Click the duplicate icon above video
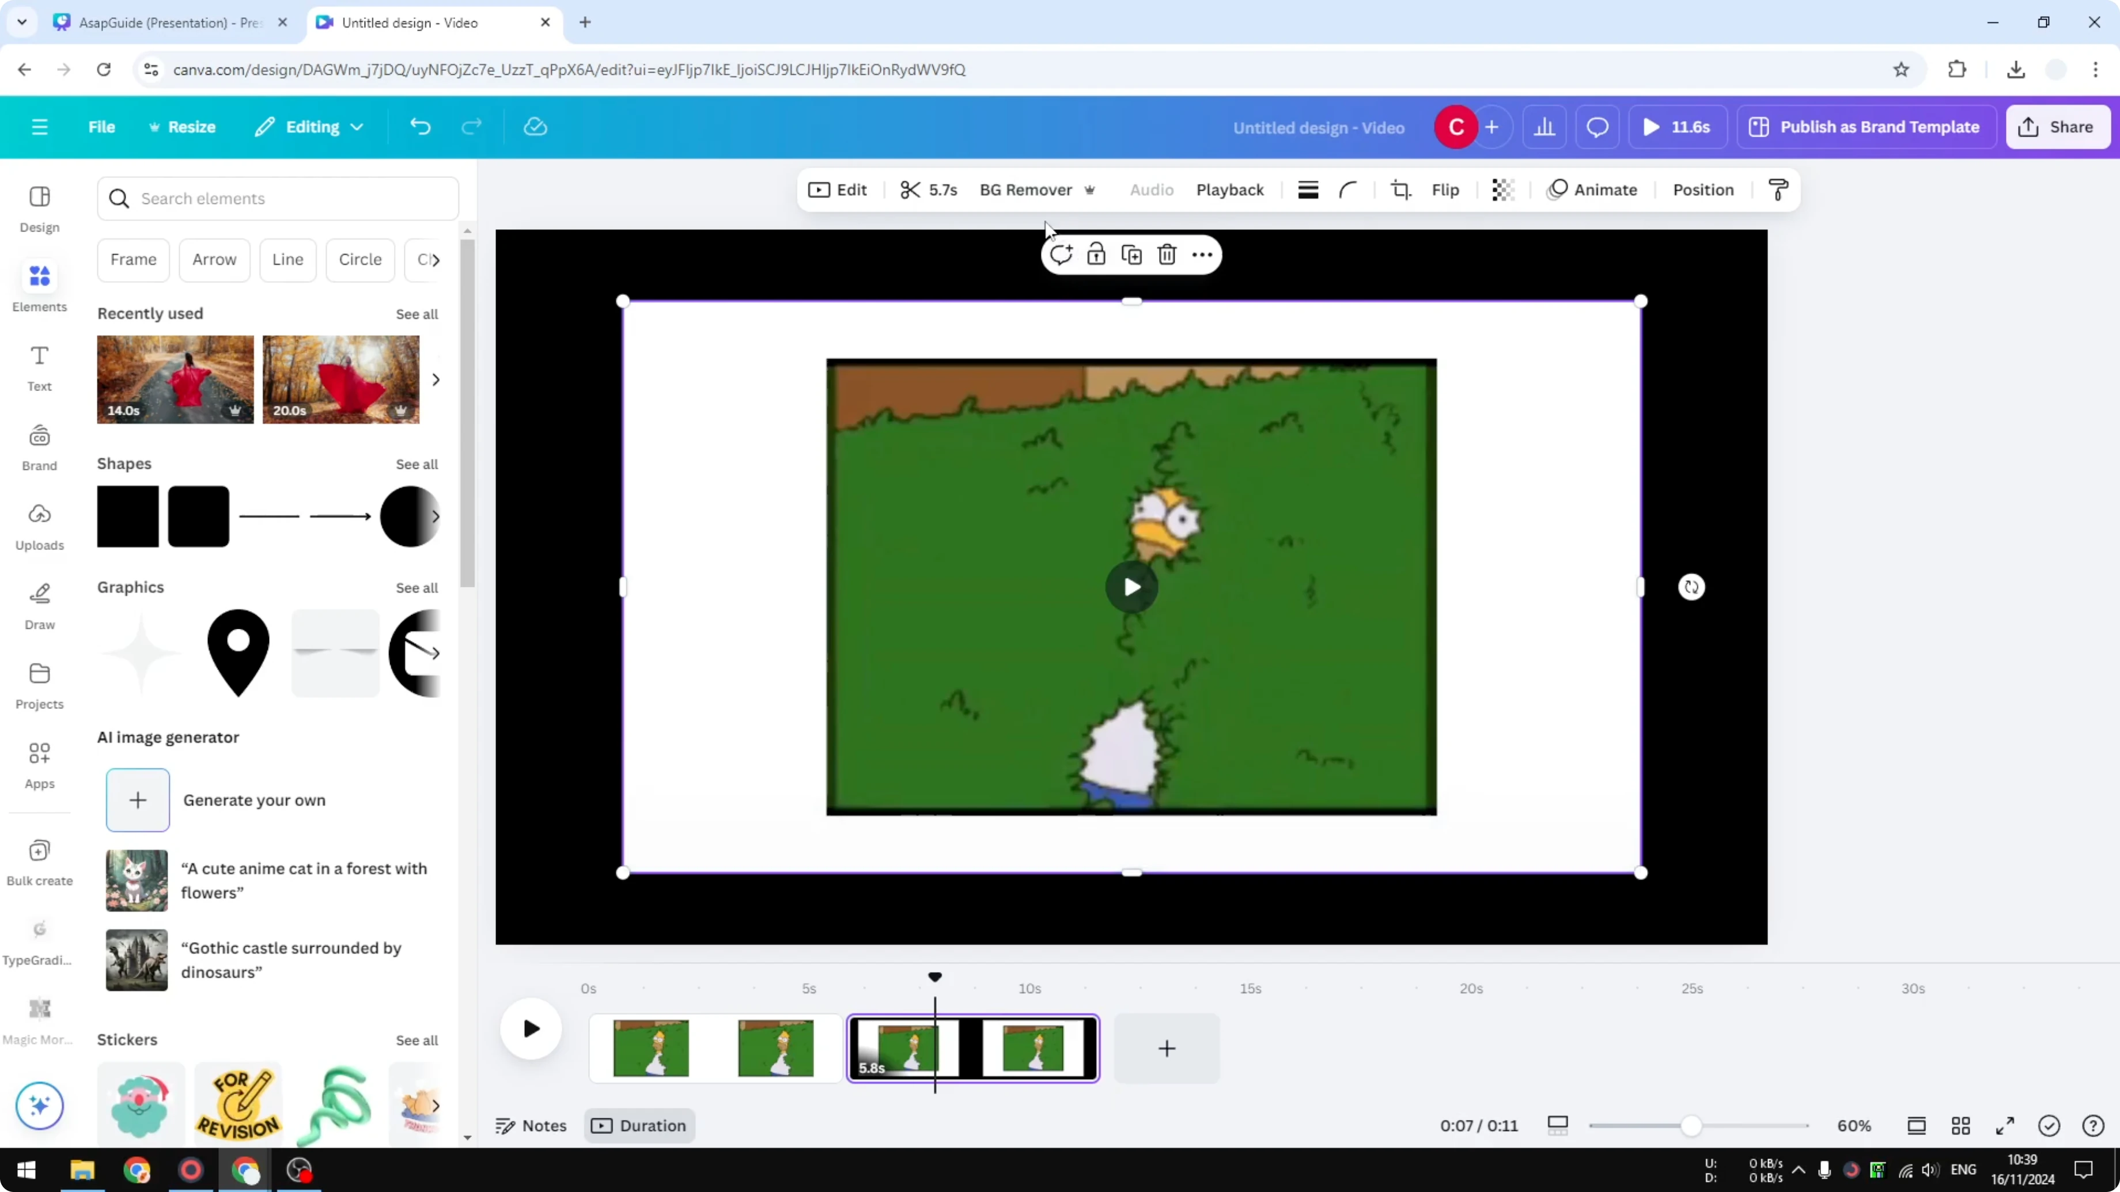Screen dimensions: 2120x1192 pyautogui.click(x=1131, y=255)
